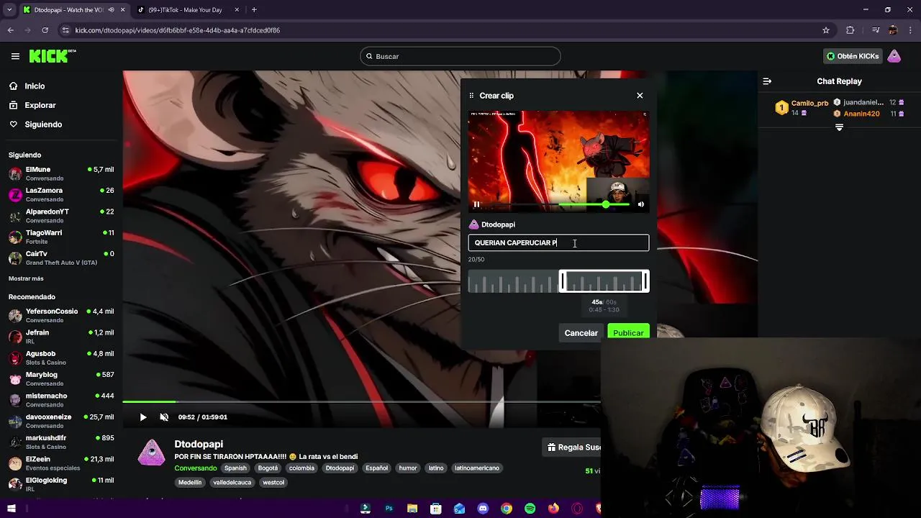Select the humor tag

pyautogui.click(x=408, y=468)
